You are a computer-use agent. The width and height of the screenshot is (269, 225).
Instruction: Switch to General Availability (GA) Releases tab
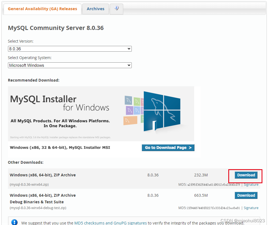tap(42, 9)
